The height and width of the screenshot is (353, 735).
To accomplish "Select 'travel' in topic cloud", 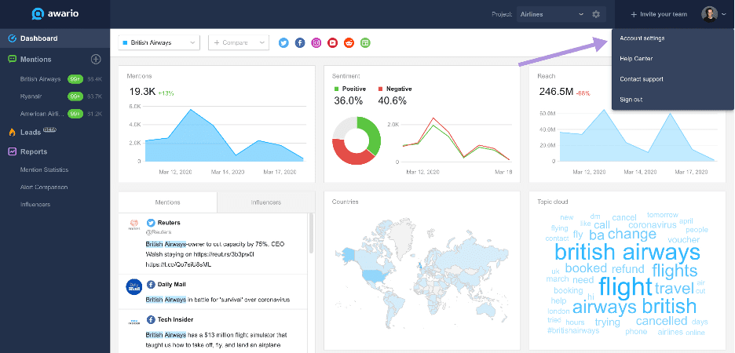I will [674, 288].
